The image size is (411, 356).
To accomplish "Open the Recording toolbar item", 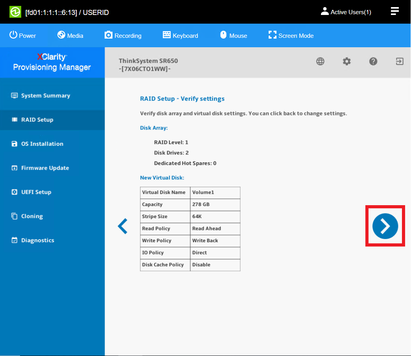I will (123, 35).
